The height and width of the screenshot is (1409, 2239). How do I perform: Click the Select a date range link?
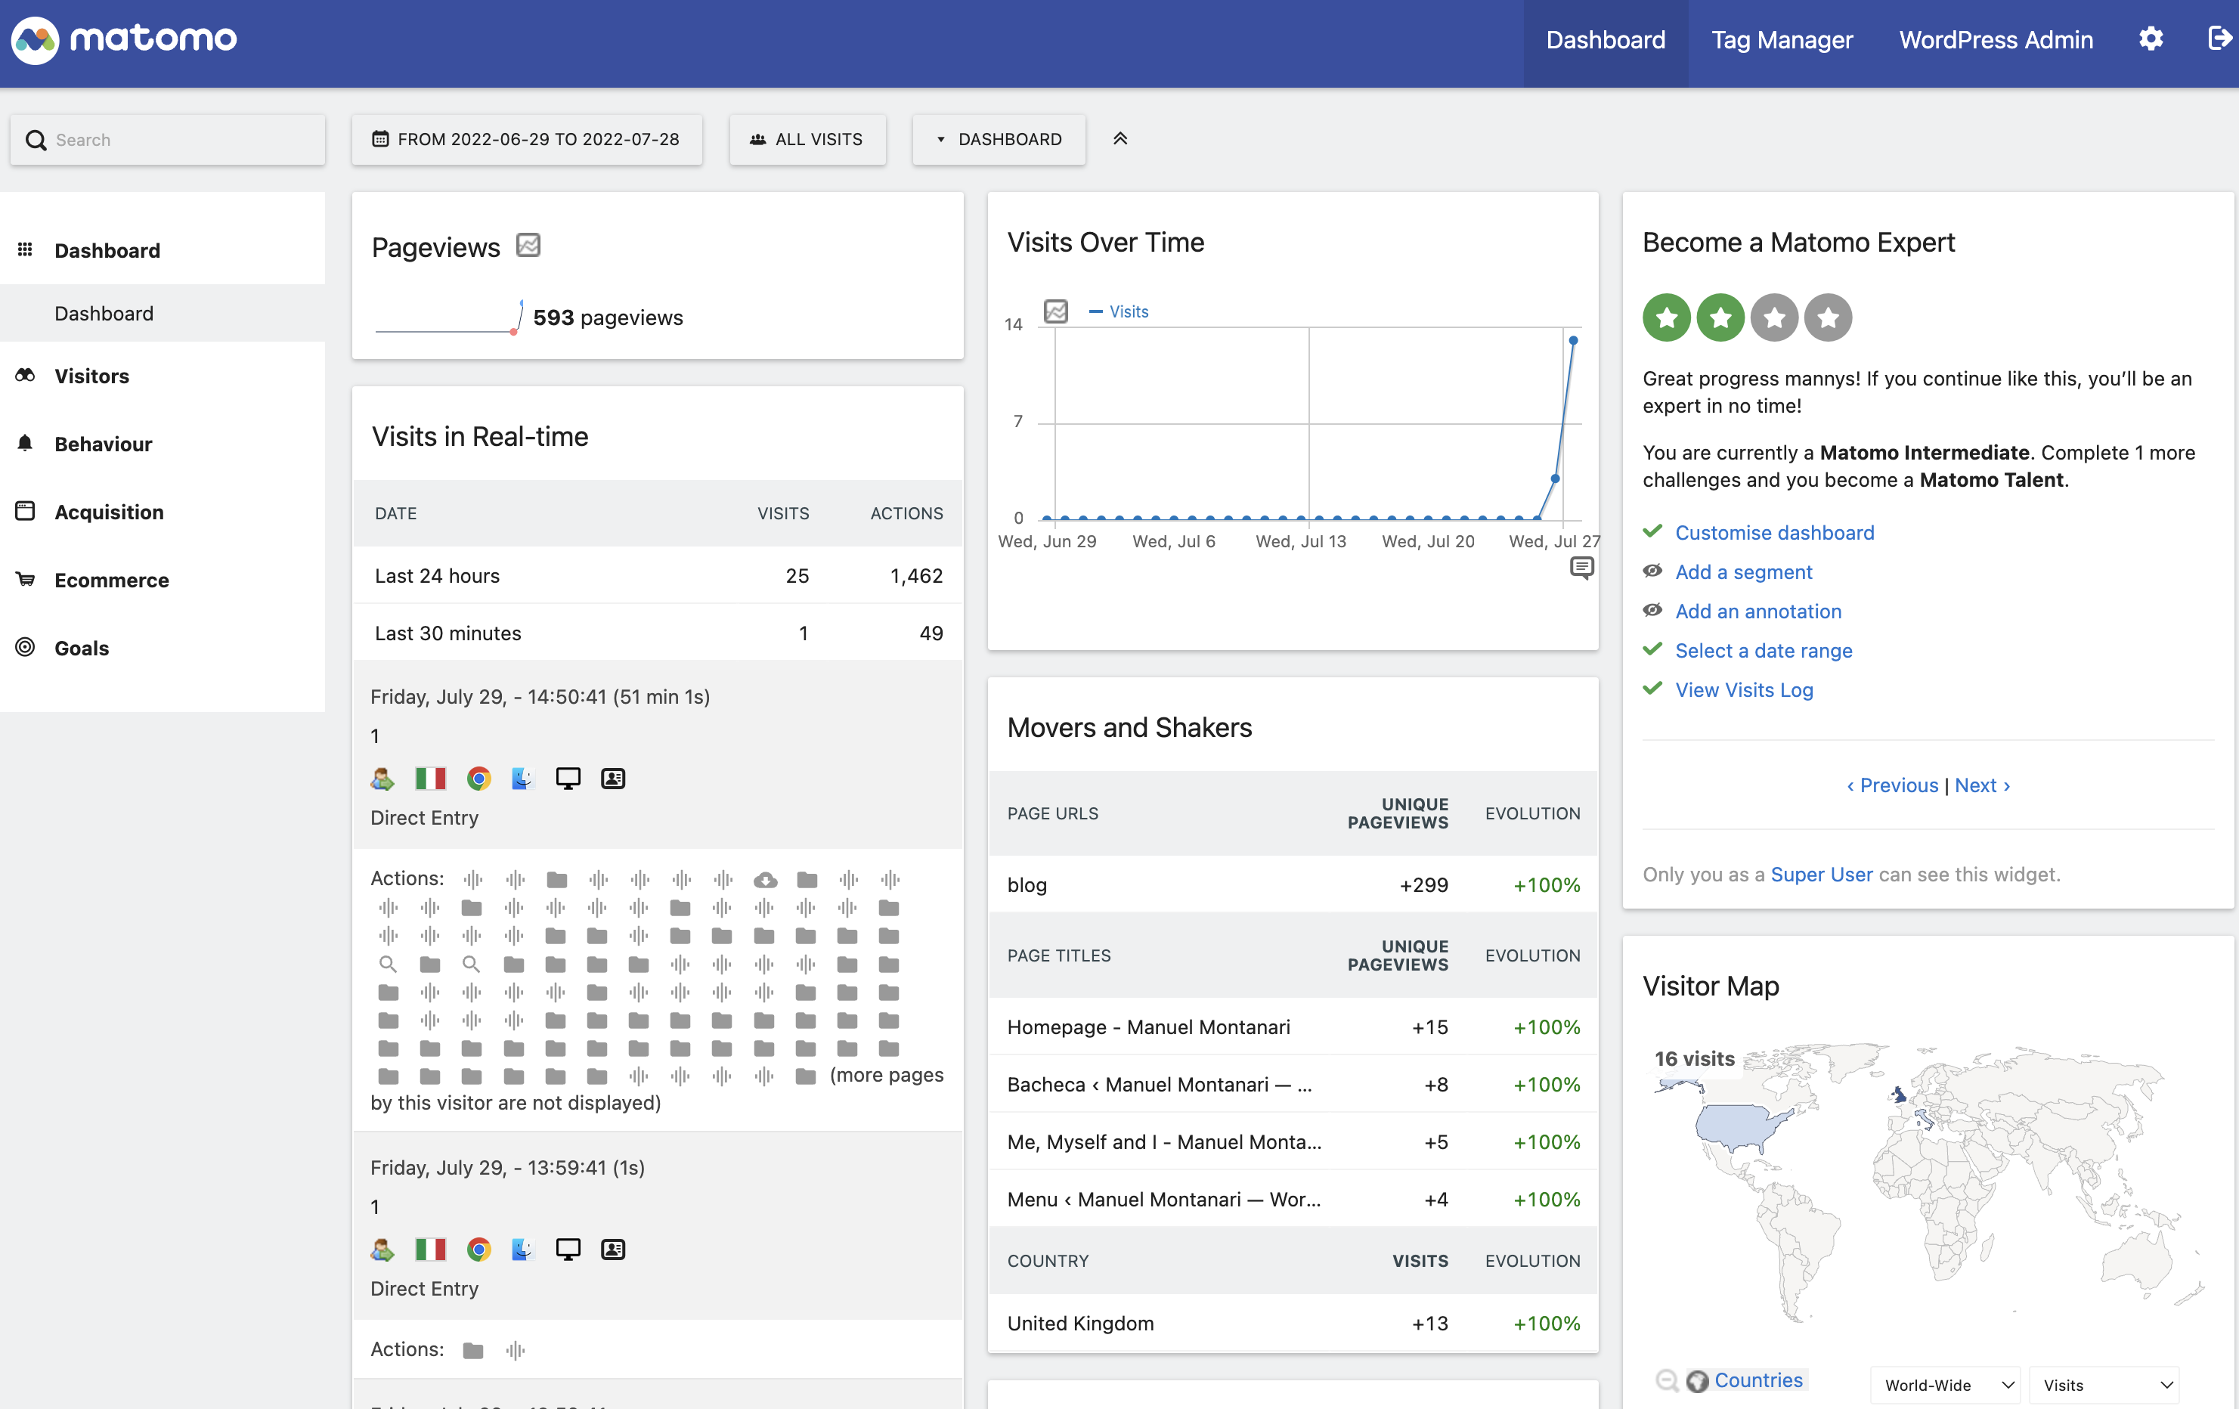(x=1764, y=650)
